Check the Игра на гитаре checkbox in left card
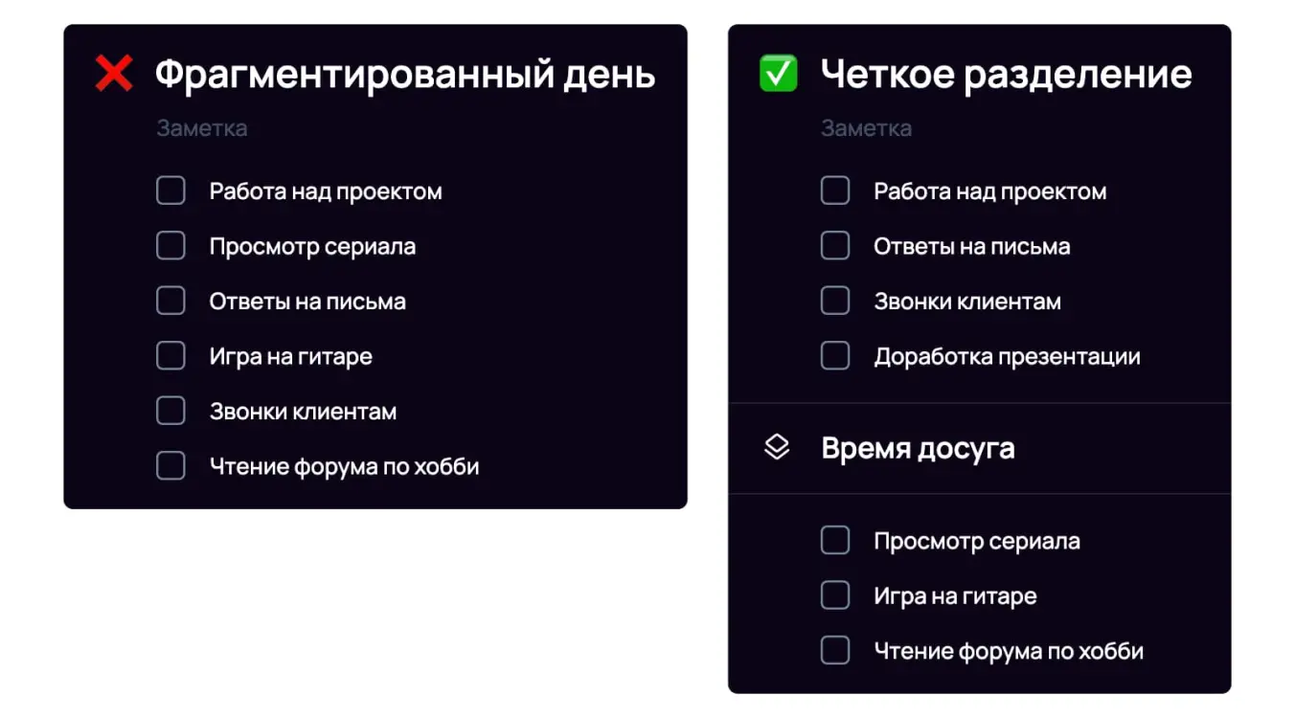The height and width of the screenshot is (718, 1295). coord(170,355)
